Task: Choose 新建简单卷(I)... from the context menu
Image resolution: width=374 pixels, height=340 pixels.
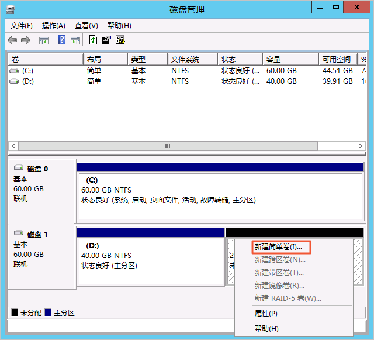Action: (278, 247)
